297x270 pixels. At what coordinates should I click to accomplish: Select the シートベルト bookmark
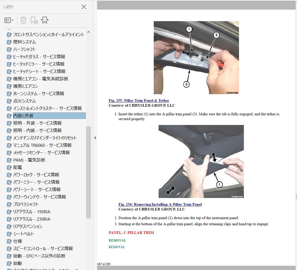click(23, 234)
